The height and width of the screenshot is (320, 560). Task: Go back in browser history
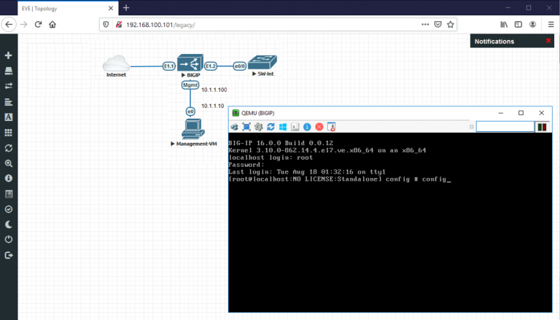coord(9,24)
